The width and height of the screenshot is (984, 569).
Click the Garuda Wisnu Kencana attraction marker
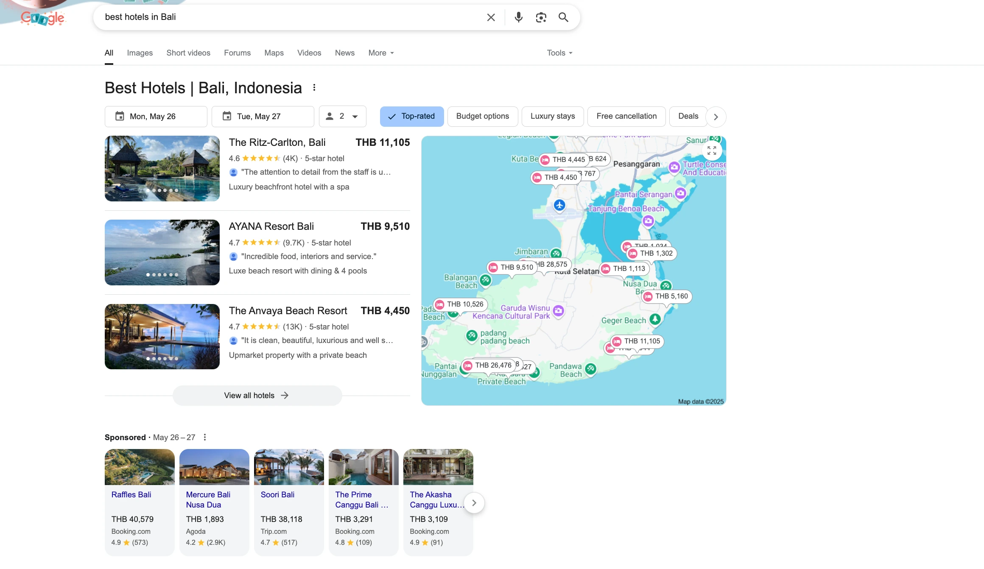(559, 311)
